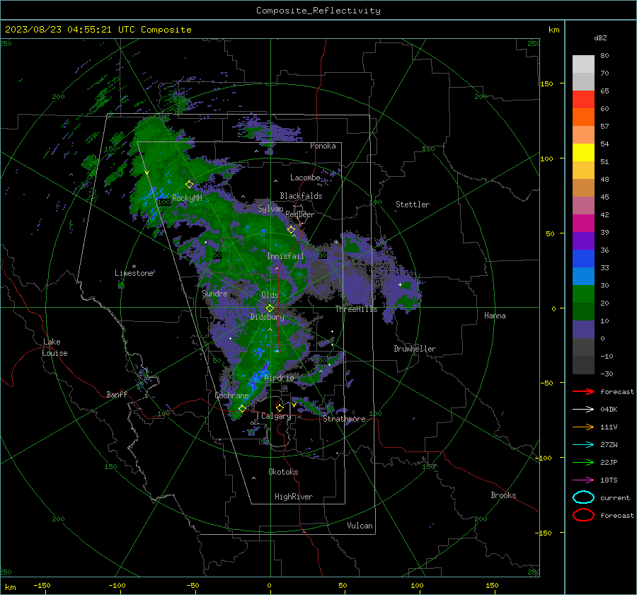Click the Brooks city label
Viewport: 637px width, 595px height.
(x=503, y=495)
